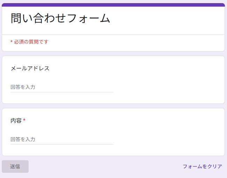Click the メールアドレス question label

click(30, 68)
